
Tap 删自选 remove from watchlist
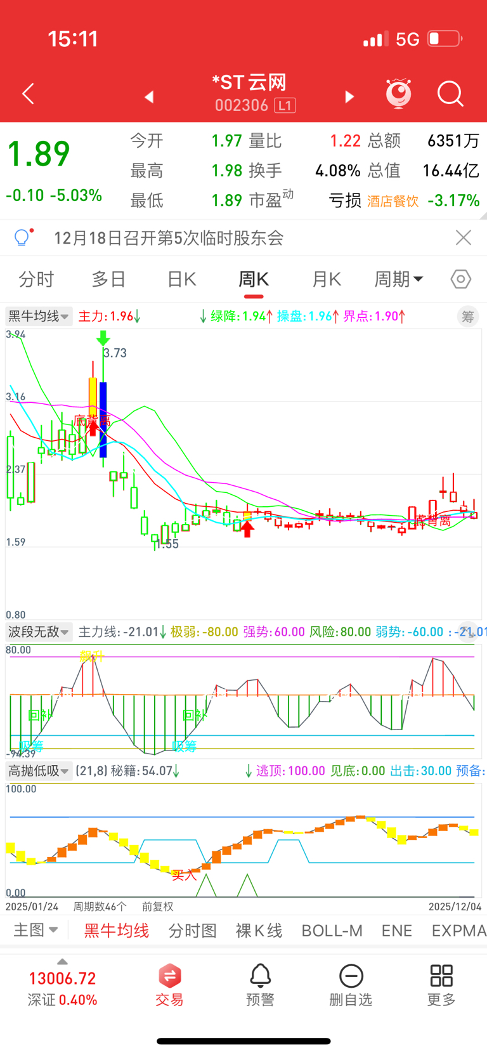pos(351,985)
